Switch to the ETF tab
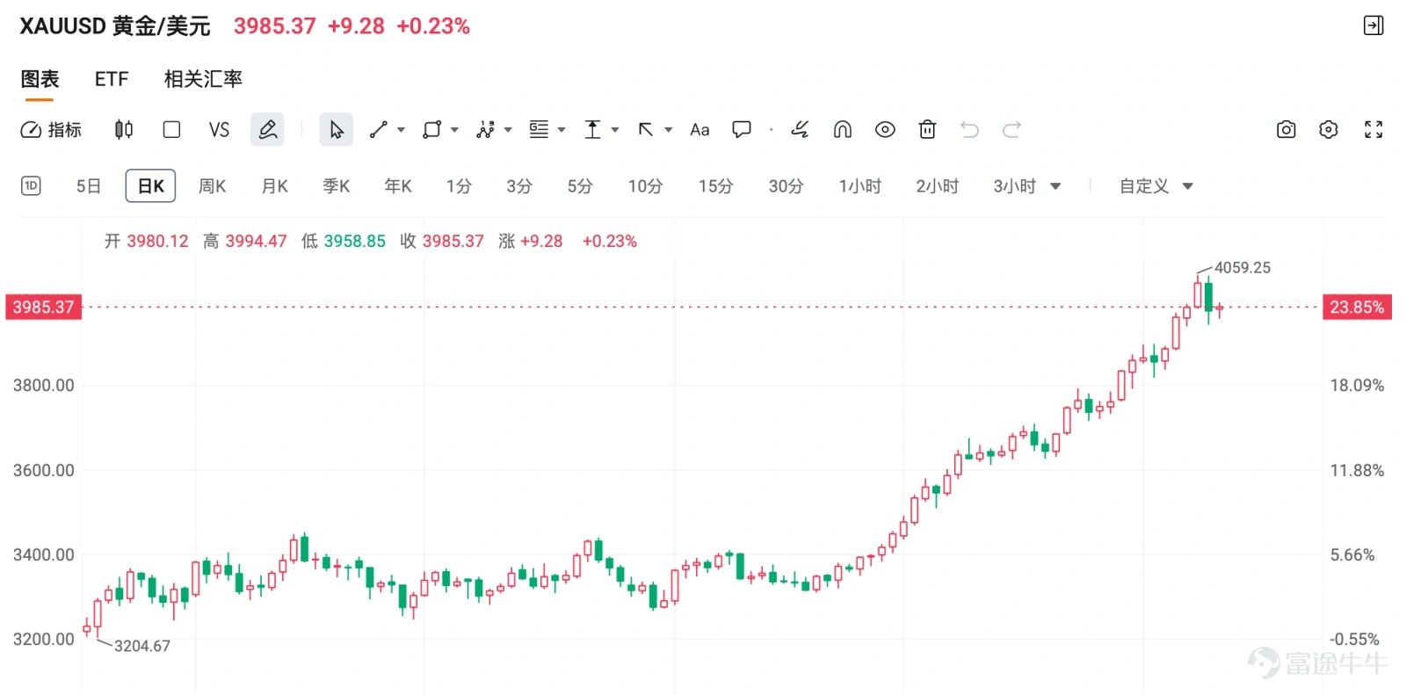The width and height of the screenshot is (1406, 695). pos(112,79)
